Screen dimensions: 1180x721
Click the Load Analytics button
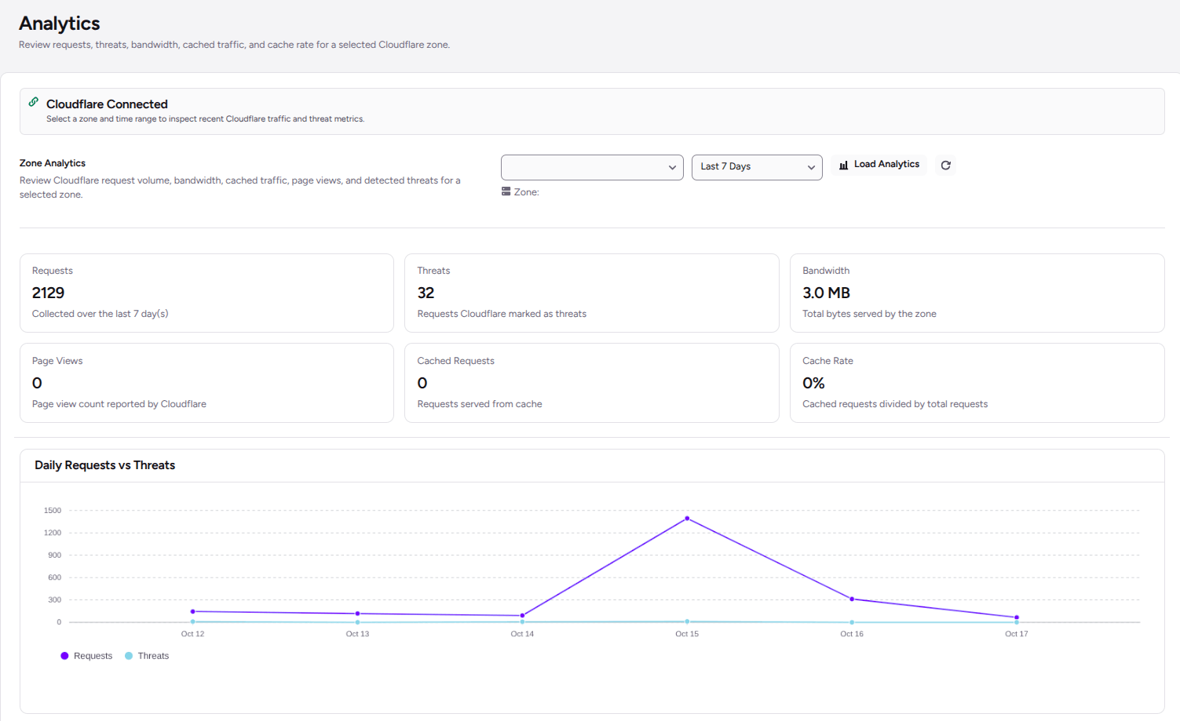(x=879, y=165)
